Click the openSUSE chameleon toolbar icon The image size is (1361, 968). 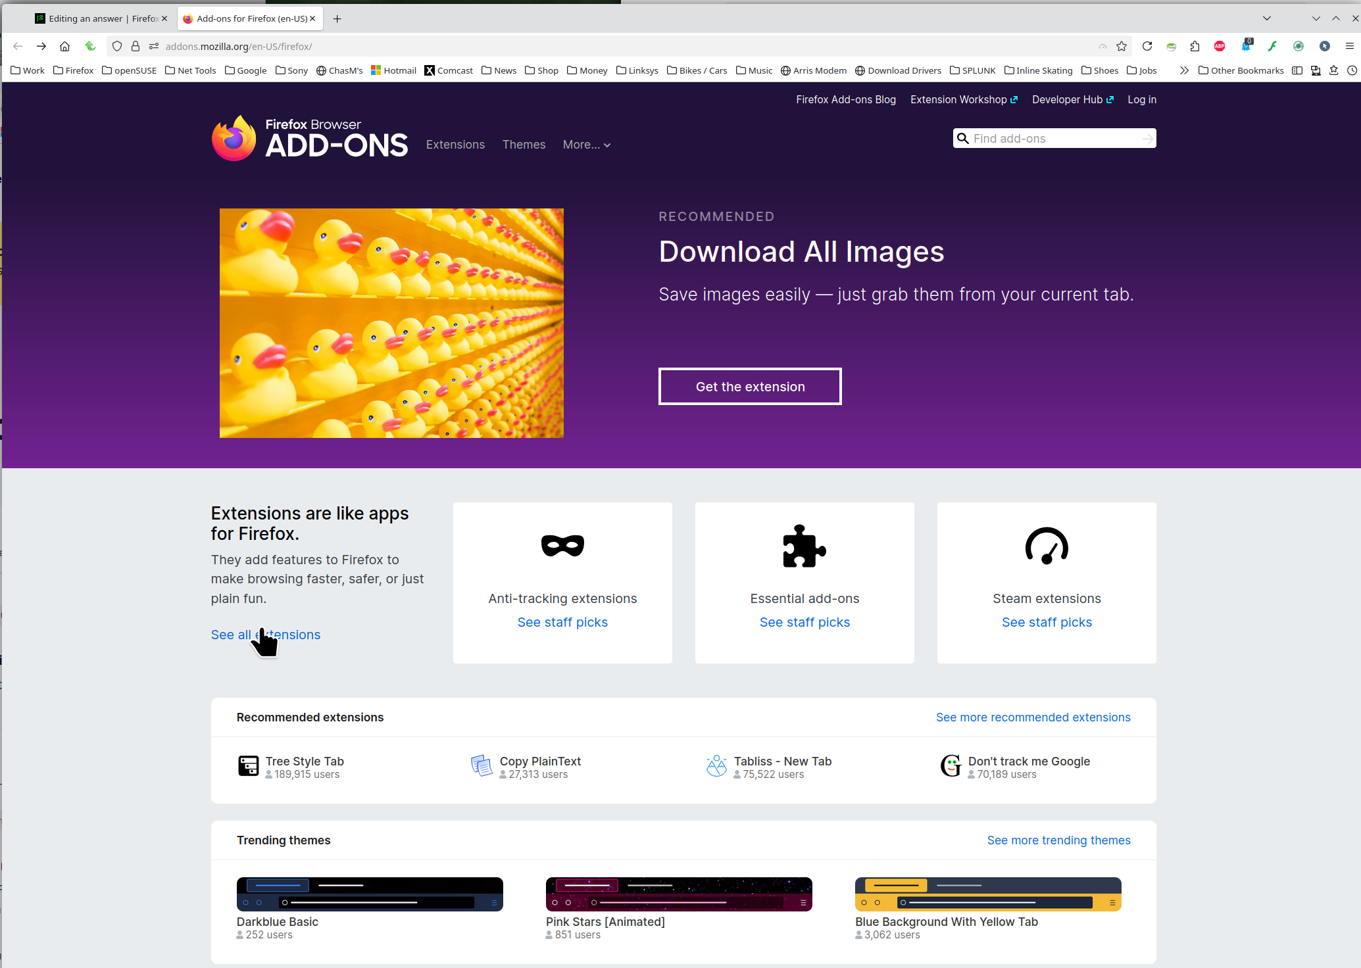1171,46
